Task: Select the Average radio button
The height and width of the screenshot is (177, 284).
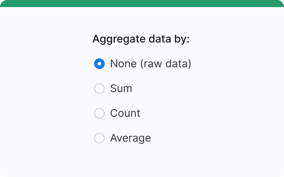Action: 99,138
